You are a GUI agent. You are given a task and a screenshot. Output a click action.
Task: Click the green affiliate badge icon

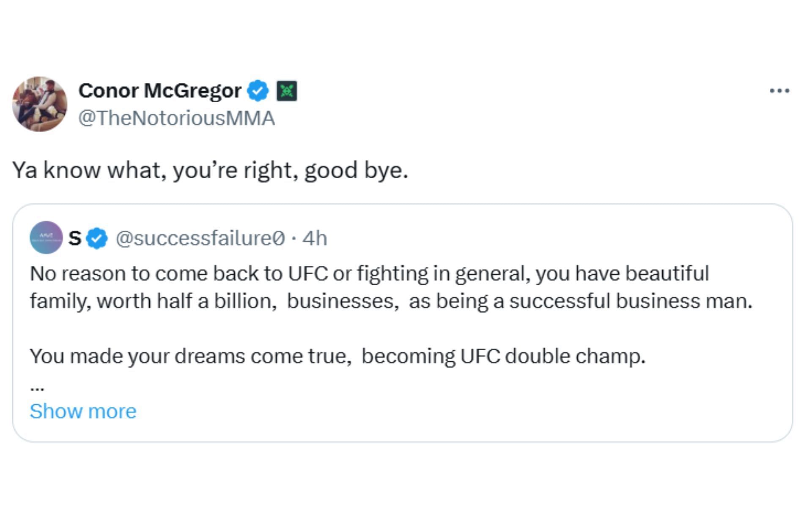pyautogui.click(x=287, y=91)
